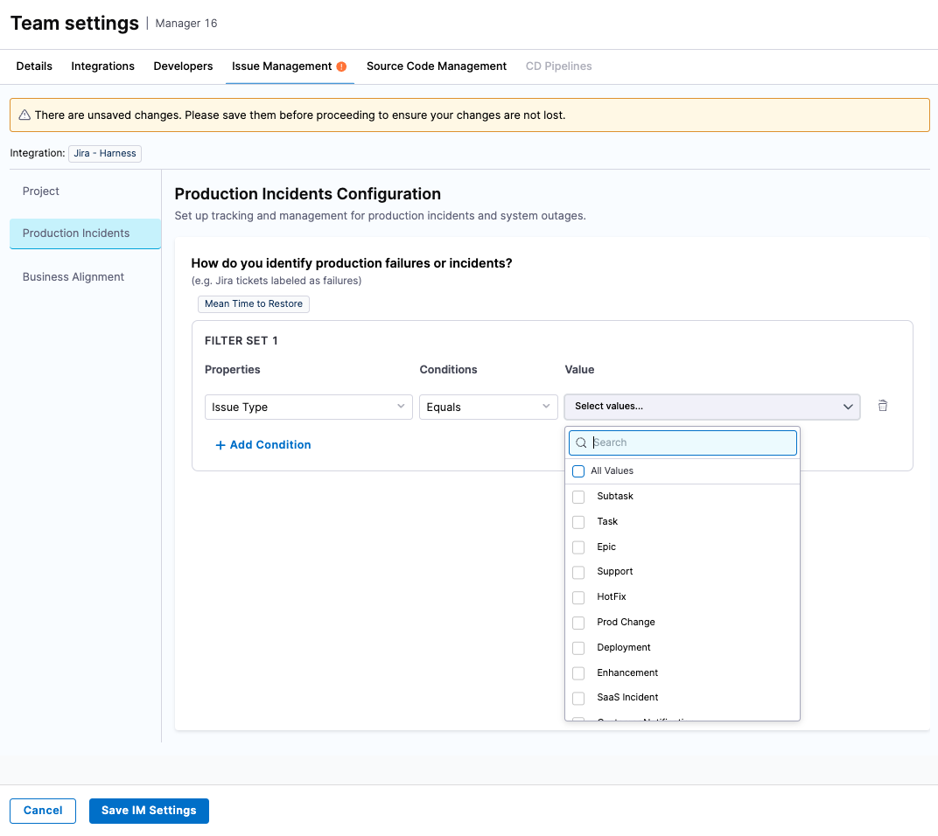Tick the HotFix checkbox
The width and height of the screenshot is (938, 836).
(578, 597)
